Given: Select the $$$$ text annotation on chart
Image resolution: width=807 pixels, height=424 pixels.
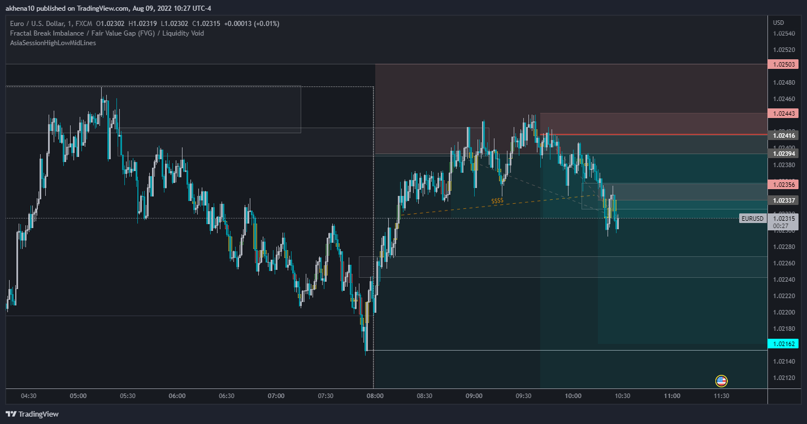Looking at the screenshot, I should click(497, 201).
